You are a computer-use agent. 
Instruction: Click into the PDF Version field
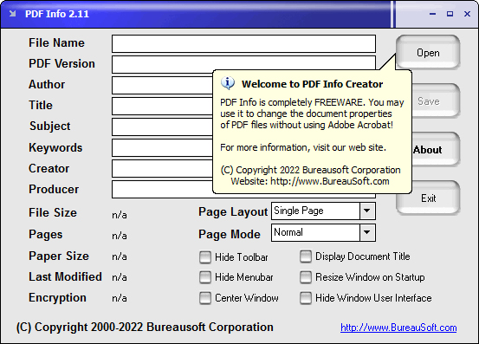coord(243,62)
